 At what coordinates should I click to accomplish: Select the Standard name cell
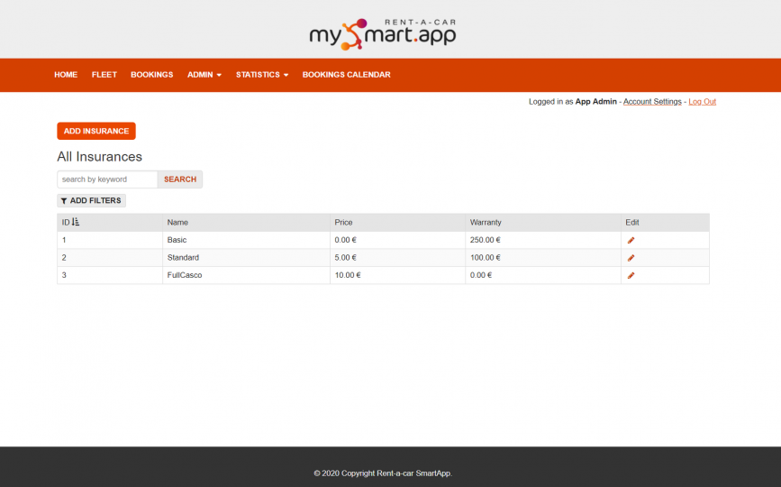[246, 258]
